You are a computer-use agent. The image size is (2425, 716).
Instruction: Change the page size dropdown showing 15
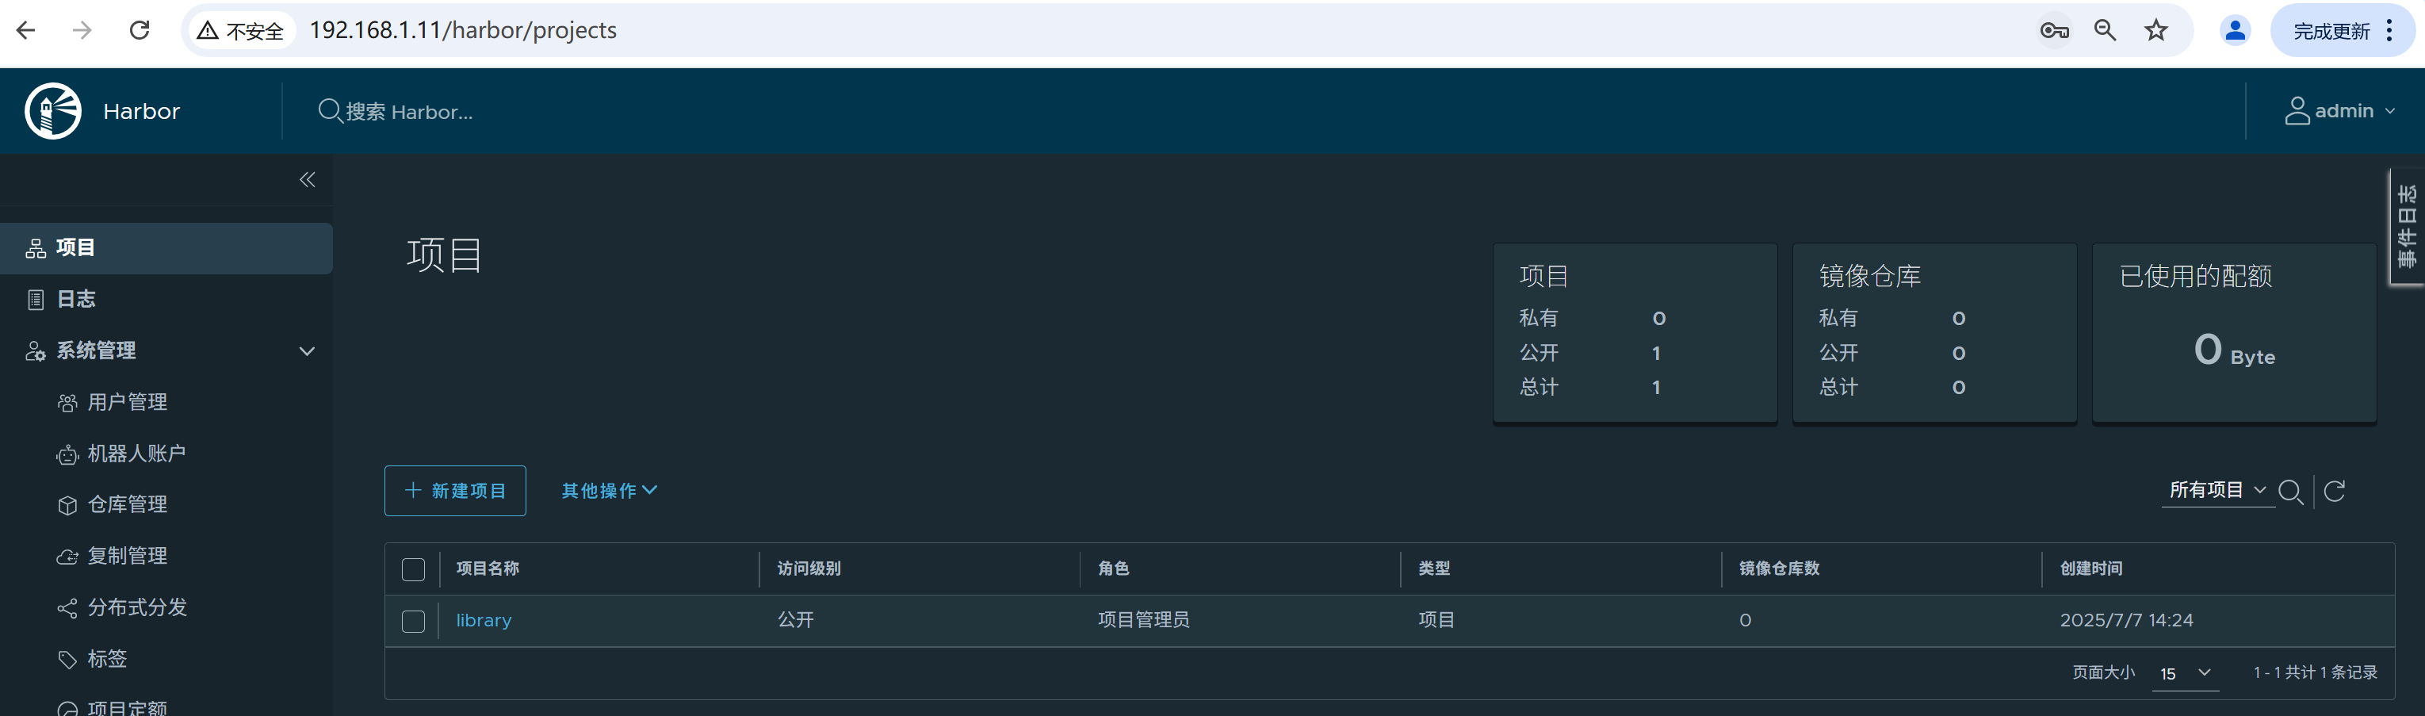2185,672
